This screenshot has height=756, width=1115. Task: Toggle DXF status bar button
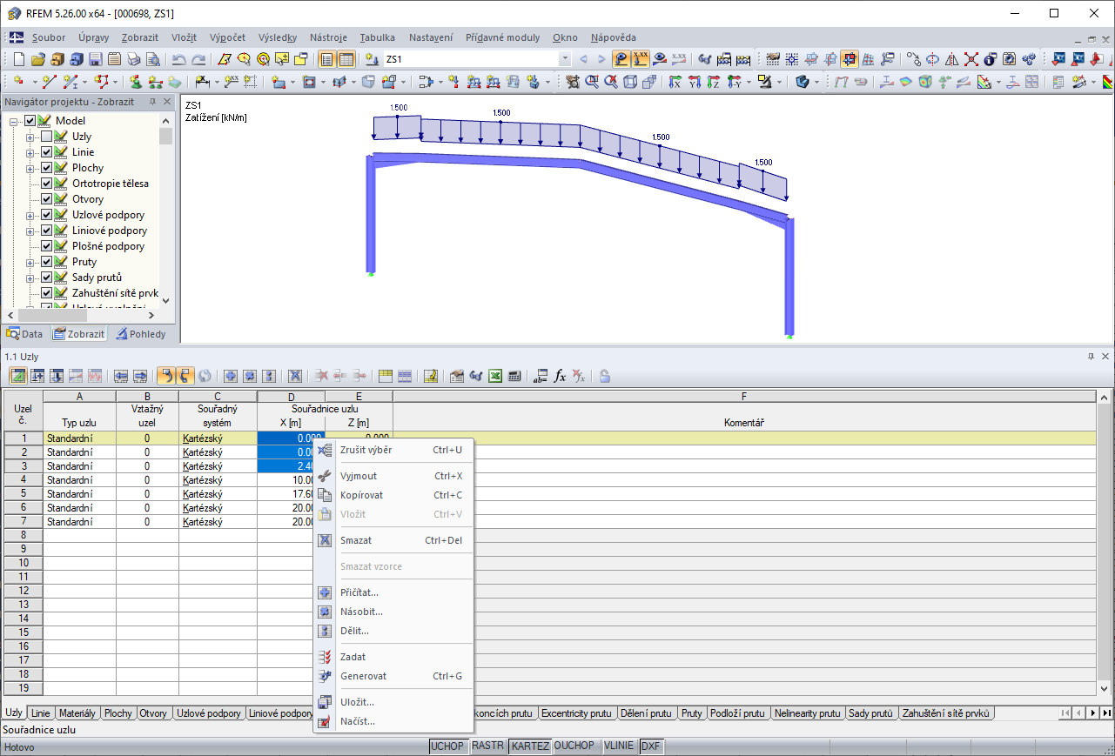650,746
